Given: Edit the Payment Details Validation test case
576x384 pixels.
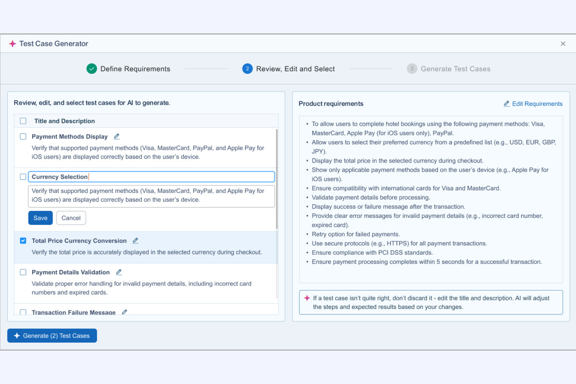Looking at the screenshot, I should point(118,272).
